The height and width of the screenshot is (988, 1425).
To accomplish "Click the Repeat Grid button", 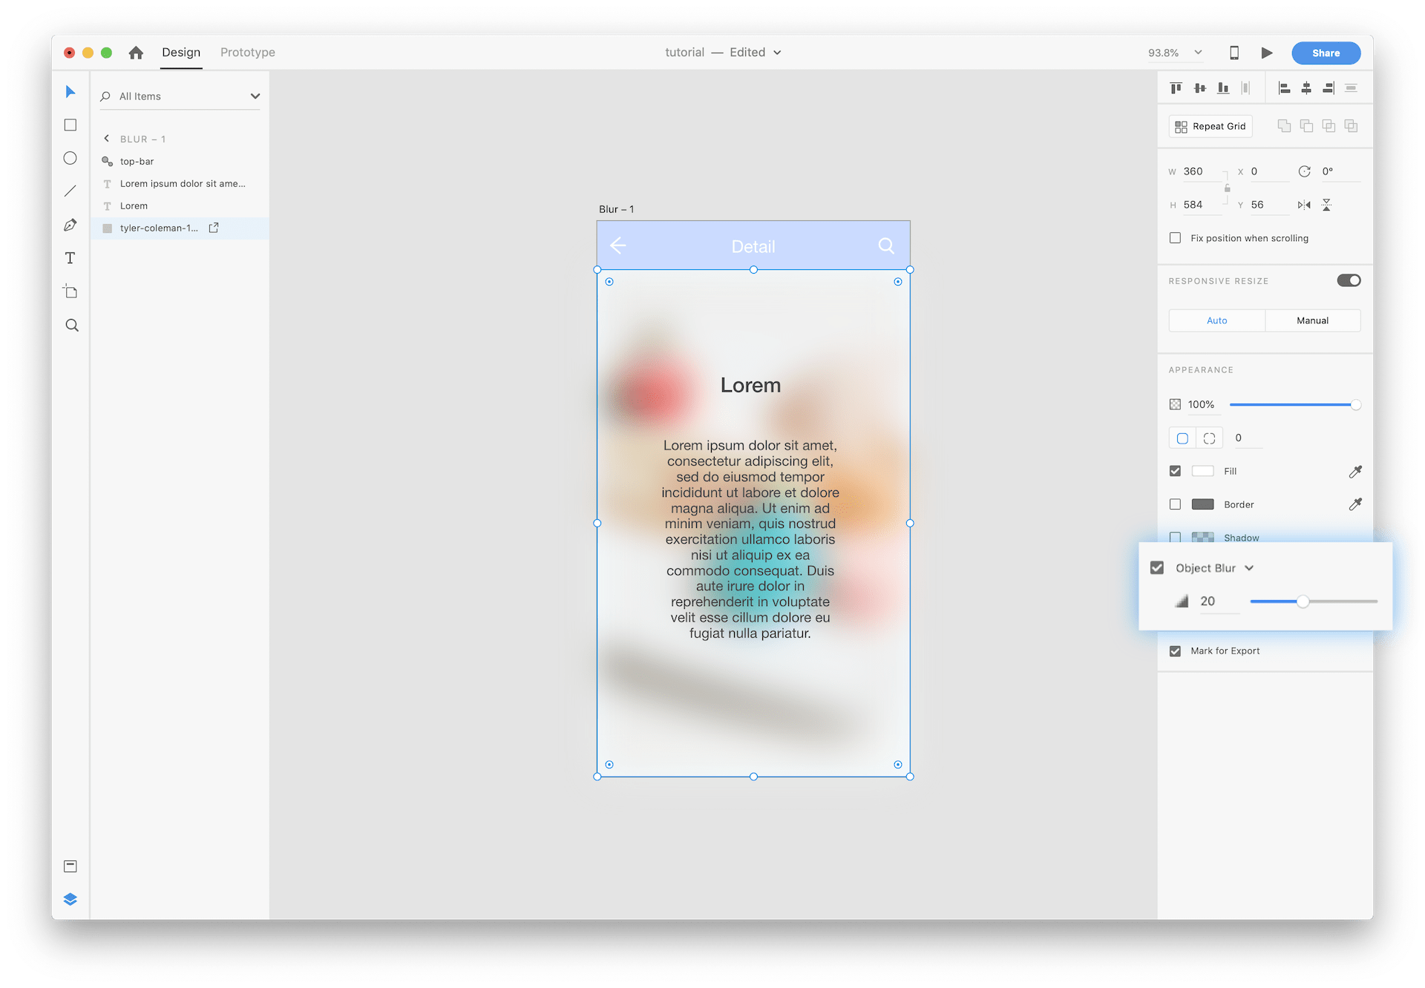I will click(1211, 126).
